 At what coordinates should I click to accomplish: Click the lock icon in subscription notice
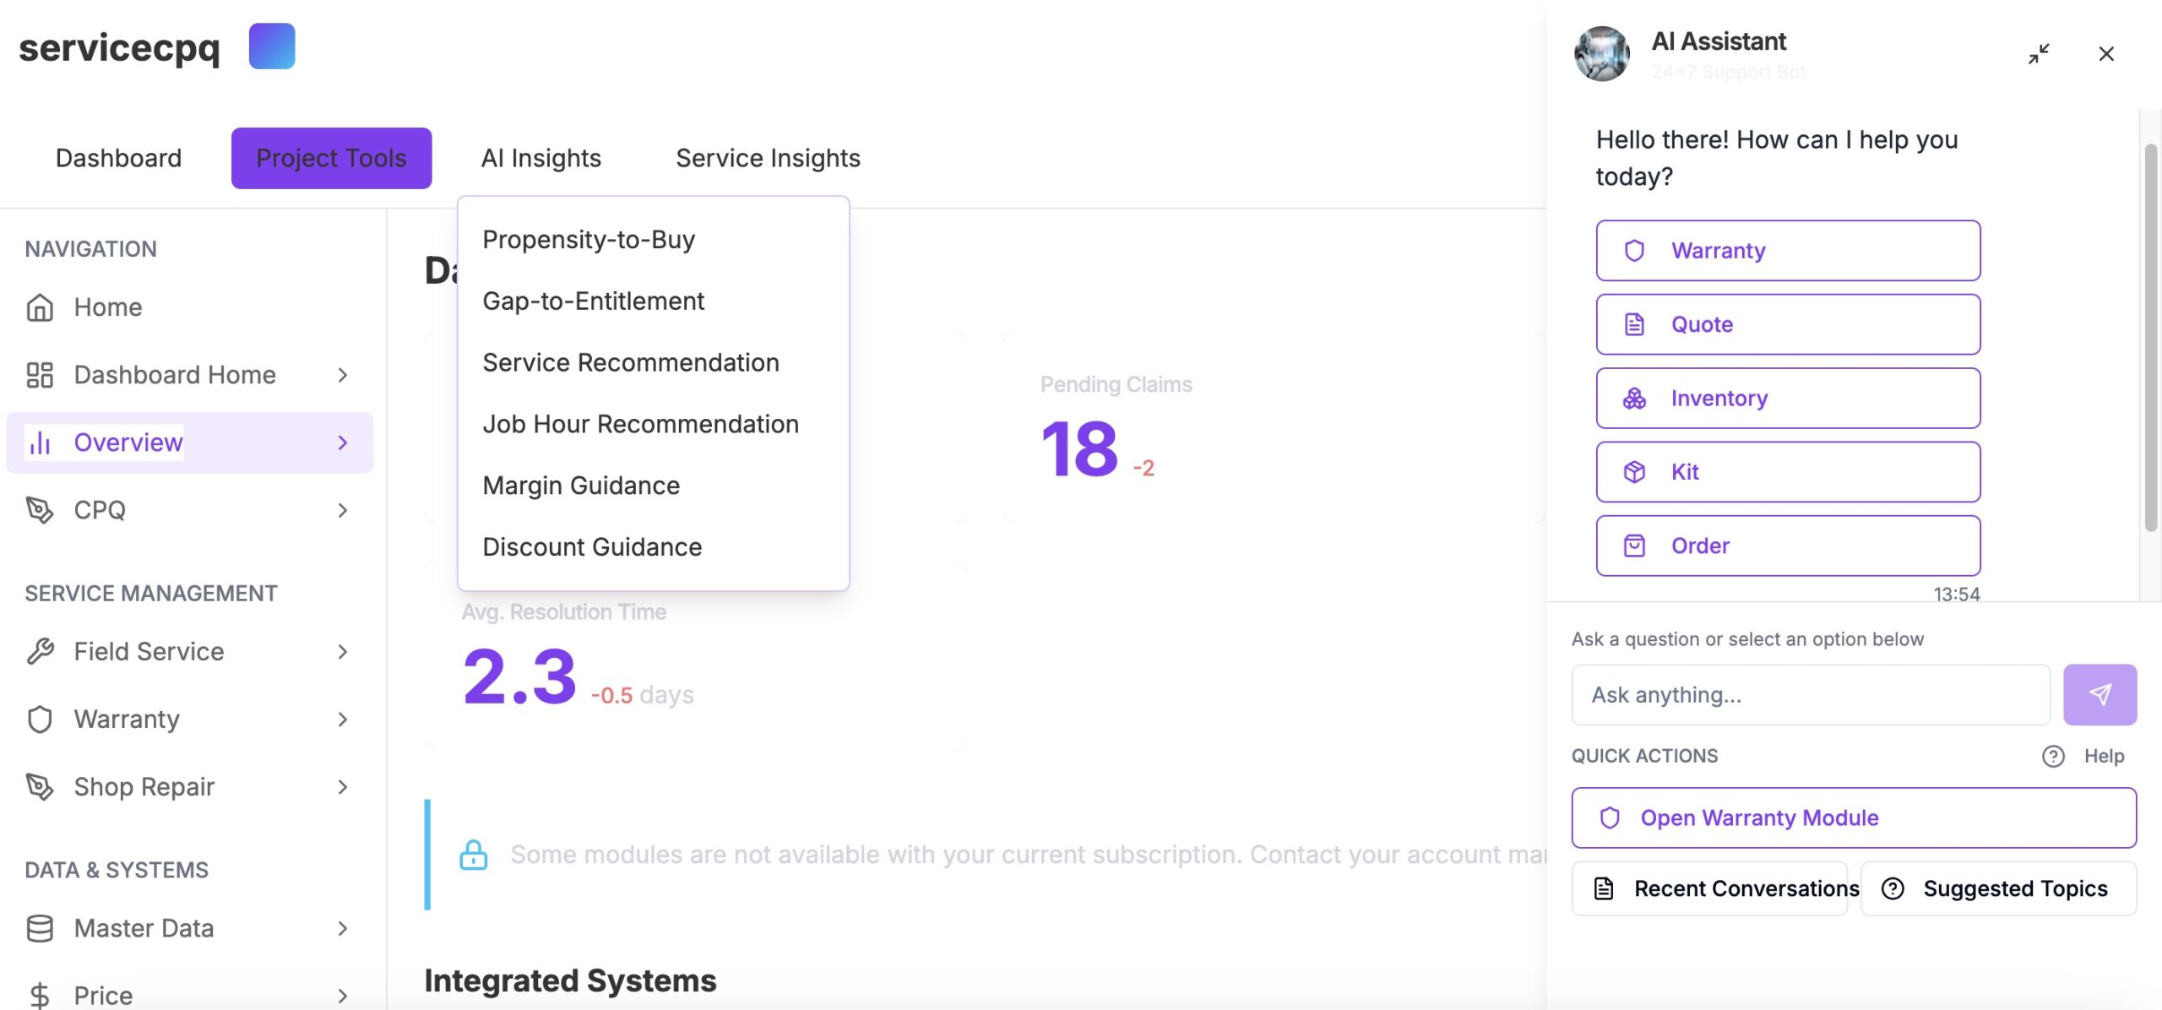(x=473, y=855)
